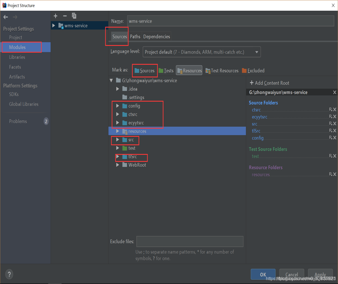
Task: Mark folder as Excluded
Action: coord(253,71)
